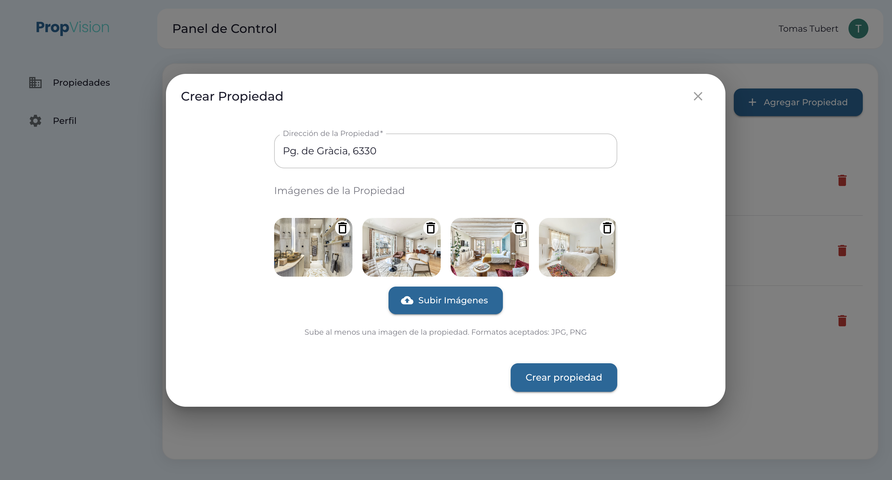Click the Agregar Propiedad button
Image resolution: width=892 pixels, height=480 pixels.
click(798, 102)
